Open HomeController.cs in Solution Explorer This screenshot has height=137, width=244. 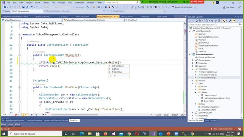[209, 72]
